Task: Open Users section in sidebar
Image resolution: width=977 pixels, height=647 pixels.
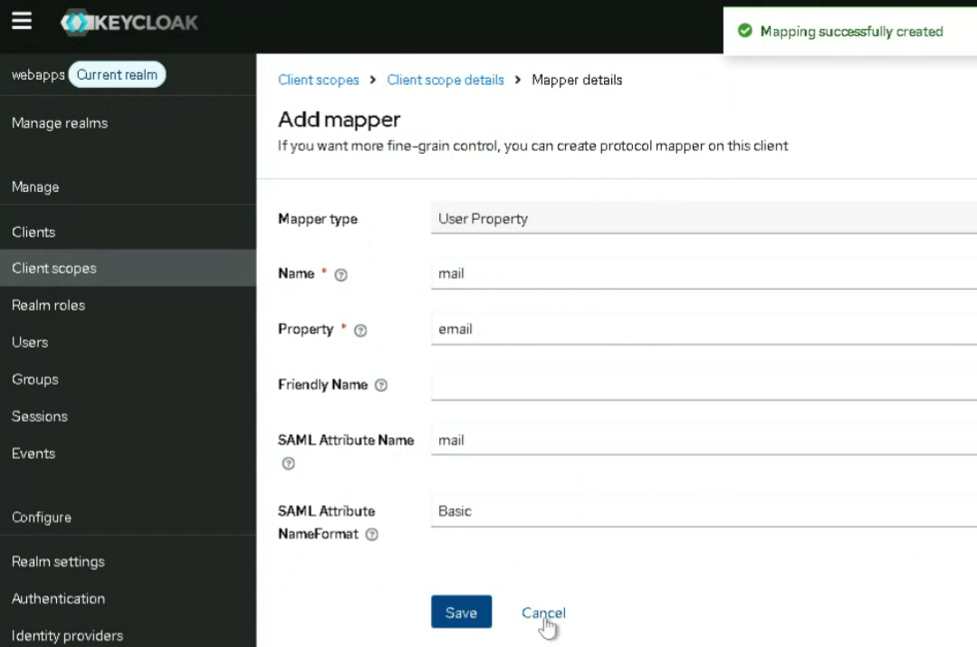Action: coord(30,342)
